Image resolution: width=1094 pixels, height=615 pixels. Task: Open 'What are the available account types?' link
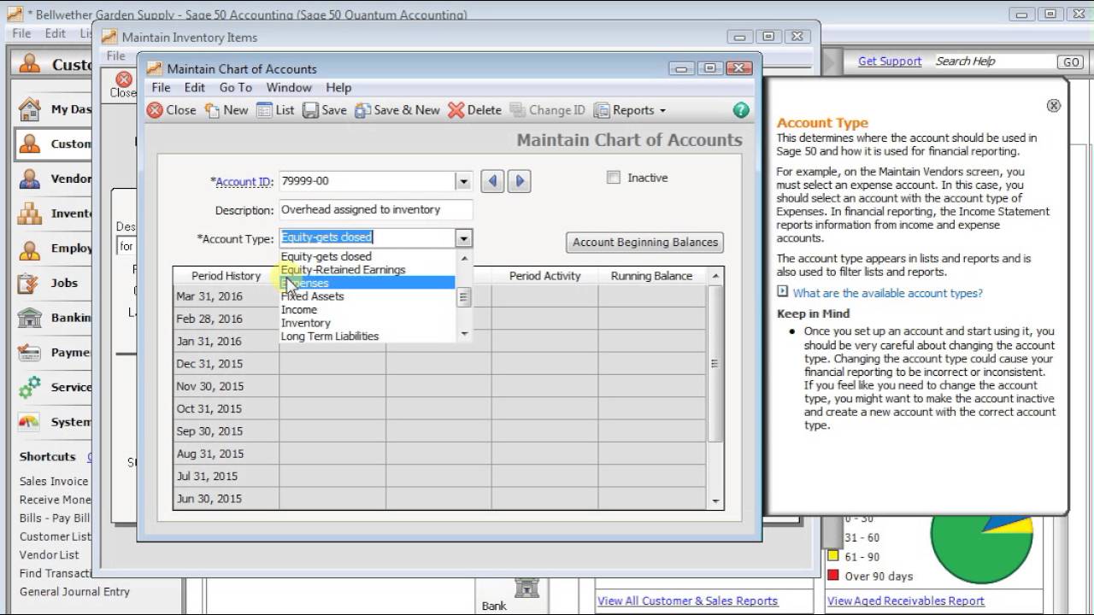(x=887, y=293)
